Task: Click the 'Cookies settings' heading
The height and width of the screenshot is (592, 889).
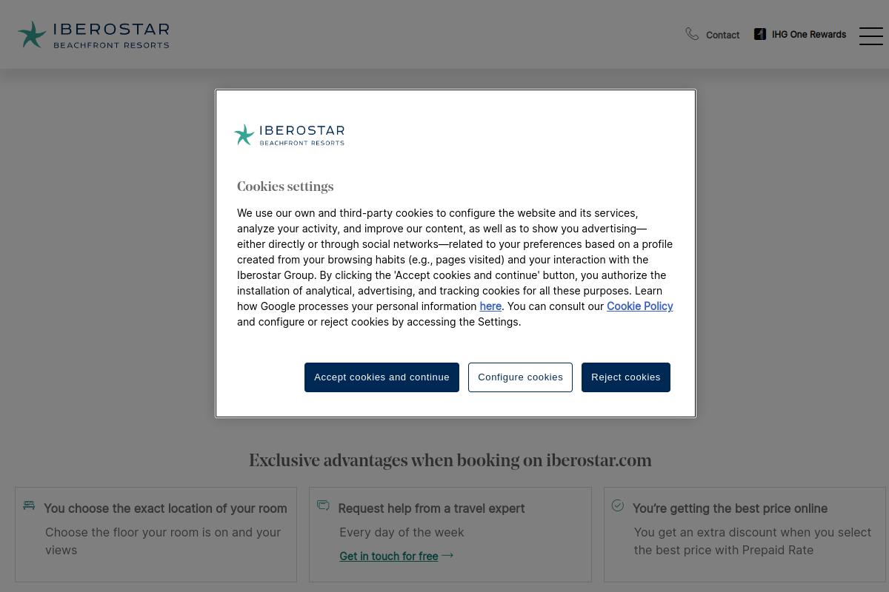Action: pyautogui.click(x=285, y=186)
